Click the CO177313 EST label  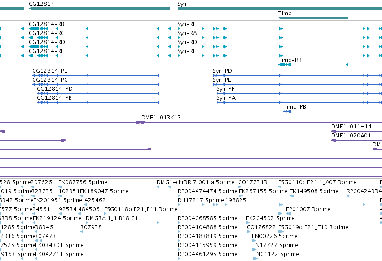pos(253,182)
